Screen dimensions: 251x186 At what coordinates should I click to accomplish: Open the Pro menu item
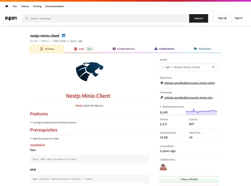coord(15,7)
